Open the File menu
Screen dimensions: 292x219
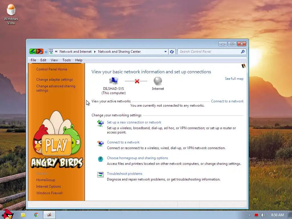click(x=33, y=60)
